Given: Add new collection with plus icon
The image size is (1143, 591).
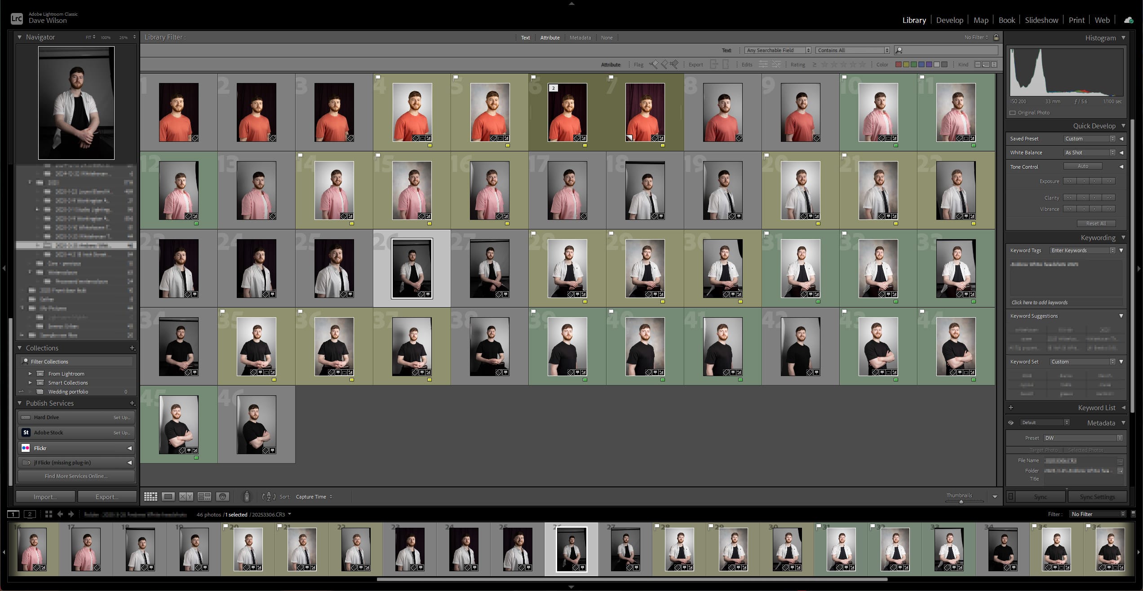Looking at the screenshot, I should tap(132, 348).
